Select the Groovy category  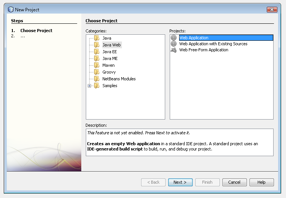tap(109, 72)
